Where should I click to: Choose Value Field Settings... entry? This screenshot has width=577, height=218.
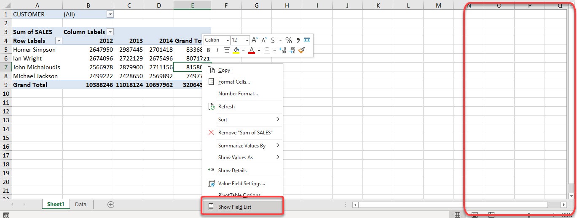pos(243,184)
